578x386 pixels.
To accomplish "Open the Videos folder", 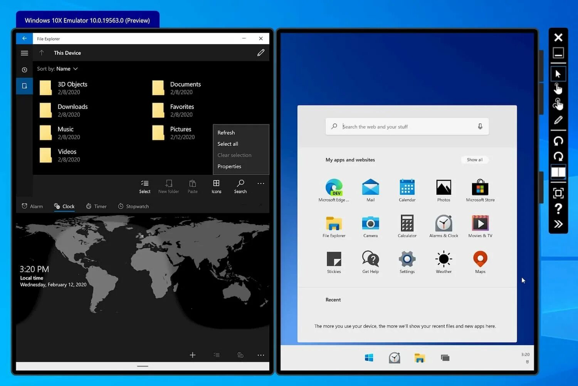I will [x=60, y=155].
